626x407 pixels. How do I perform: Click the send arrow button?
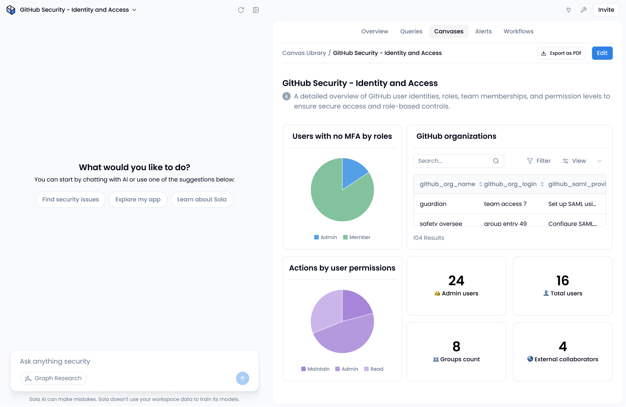[x=242, y=378]
